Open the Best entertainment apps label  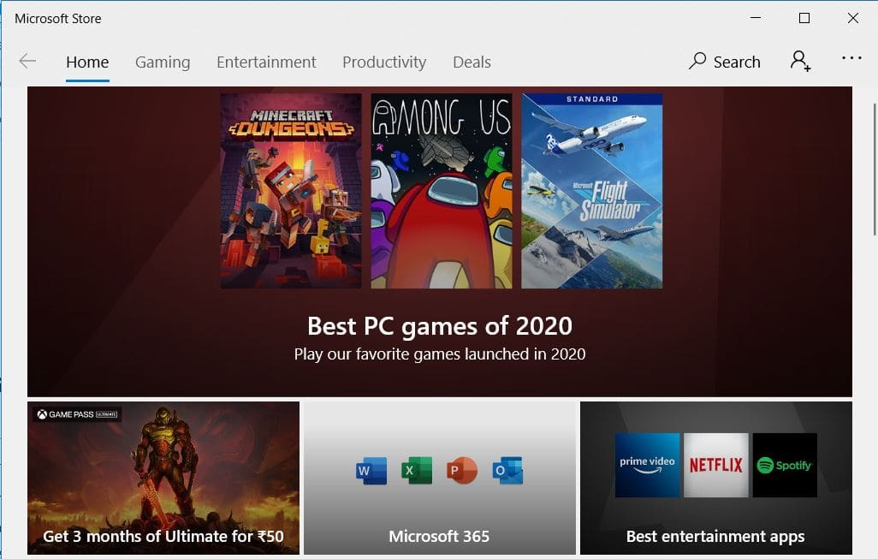(x=715, y=536)
